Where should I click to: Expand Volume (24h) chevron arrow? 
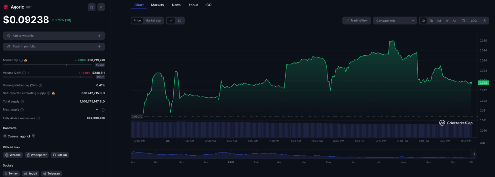(x=29, y=73)
